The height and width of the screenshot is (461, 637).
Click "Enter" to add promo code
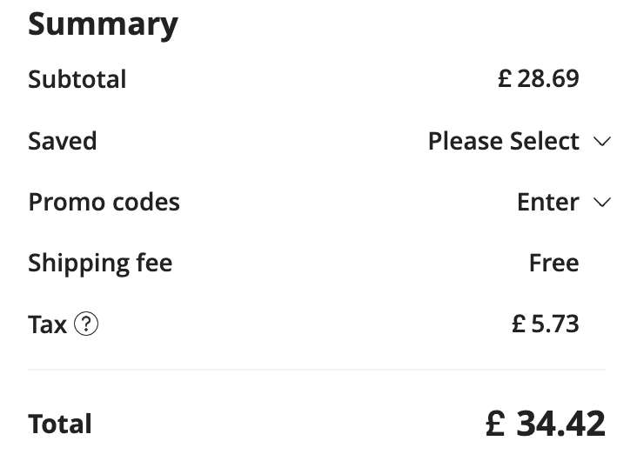[x=547, y=203]
